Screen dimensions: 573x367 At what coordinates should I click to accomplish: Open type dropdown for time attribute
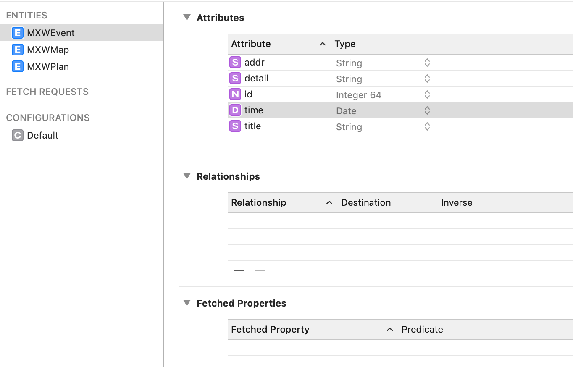click(x=427, y=110)
